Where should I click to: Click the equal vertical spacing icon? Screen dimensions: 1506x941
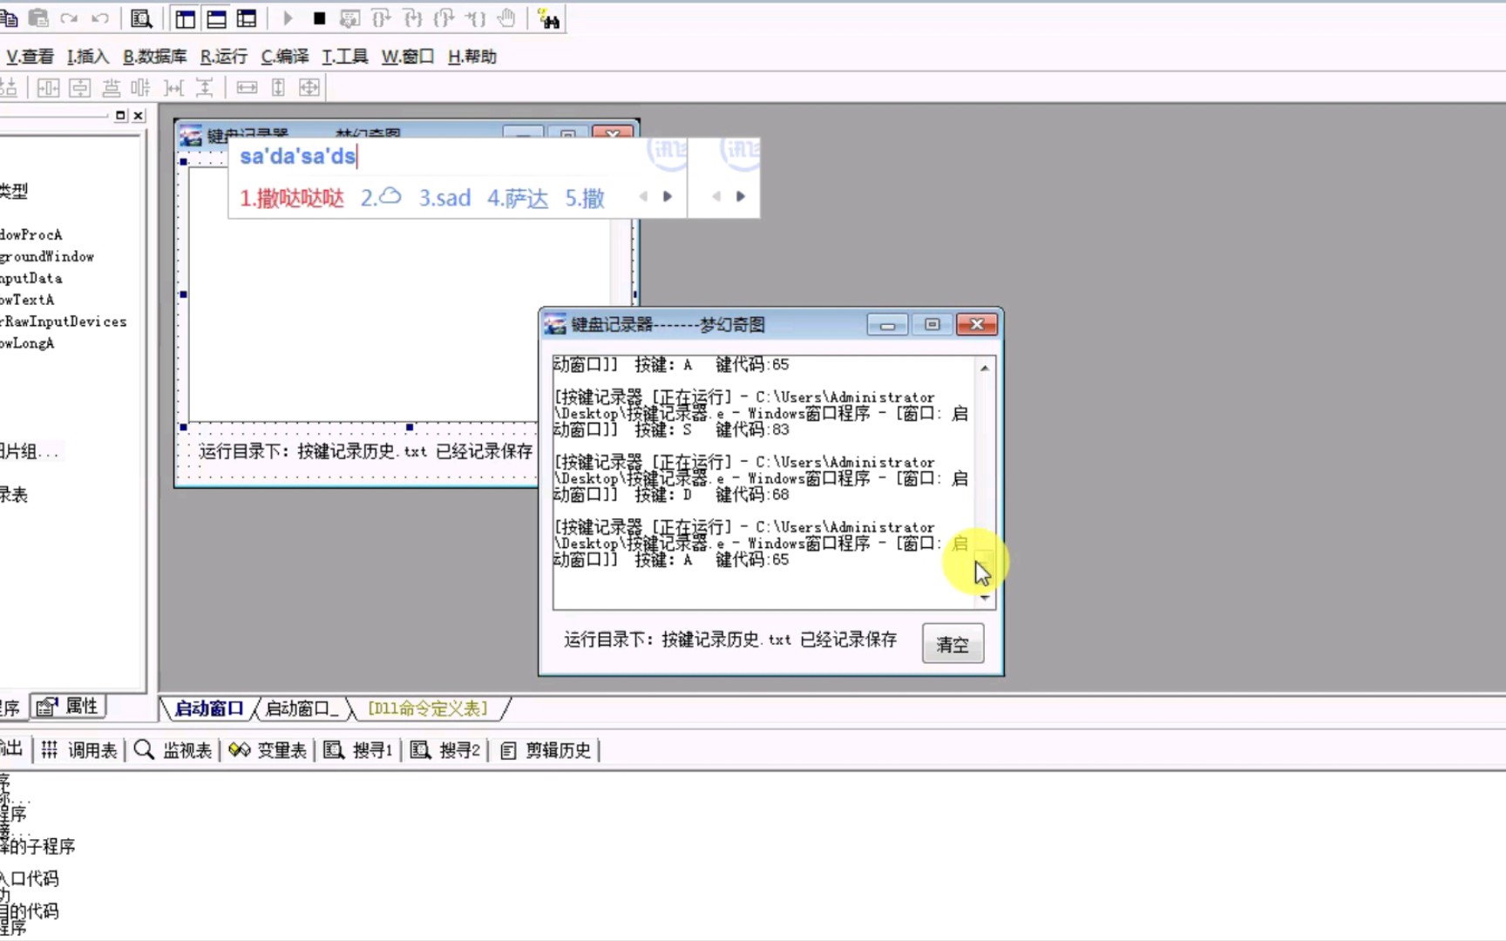(204, 87)
